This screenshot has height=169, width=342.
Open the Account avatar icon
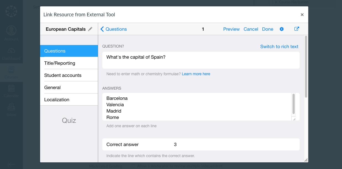click(x=11, y=31)
